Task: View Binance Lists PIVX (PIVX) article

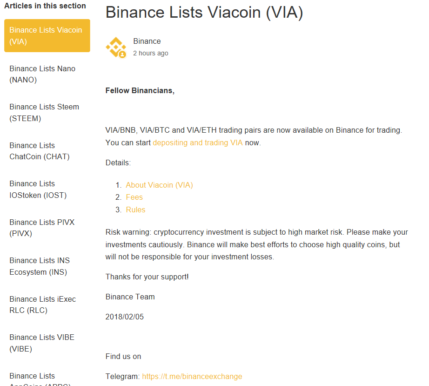Action: 42,228
